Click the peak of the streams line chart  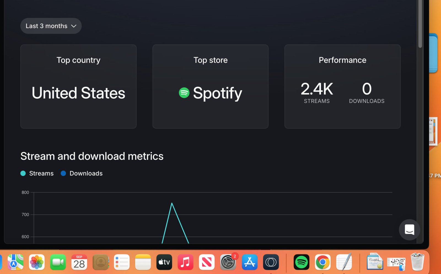point(172,203)
